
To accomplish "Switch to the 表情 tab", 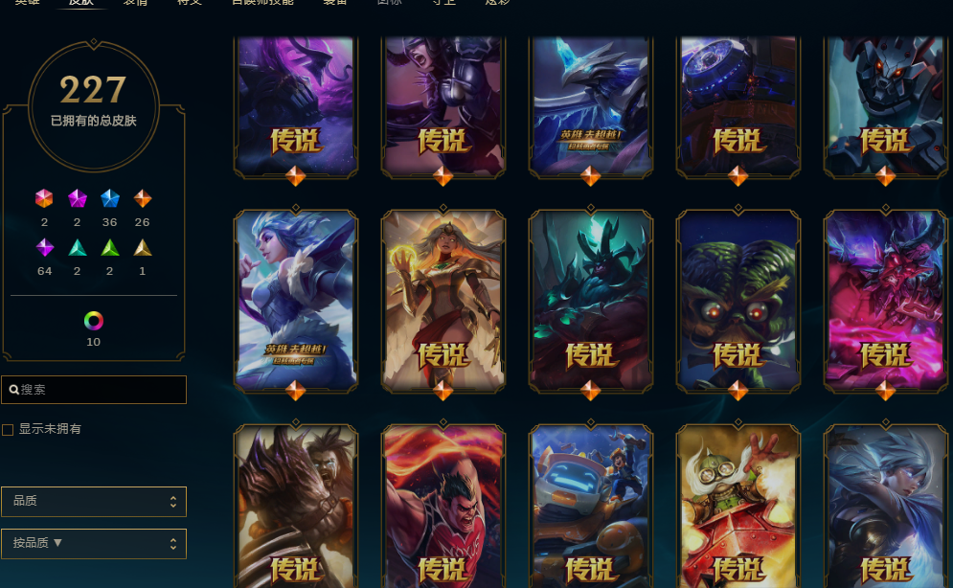I will click(135, 3).
